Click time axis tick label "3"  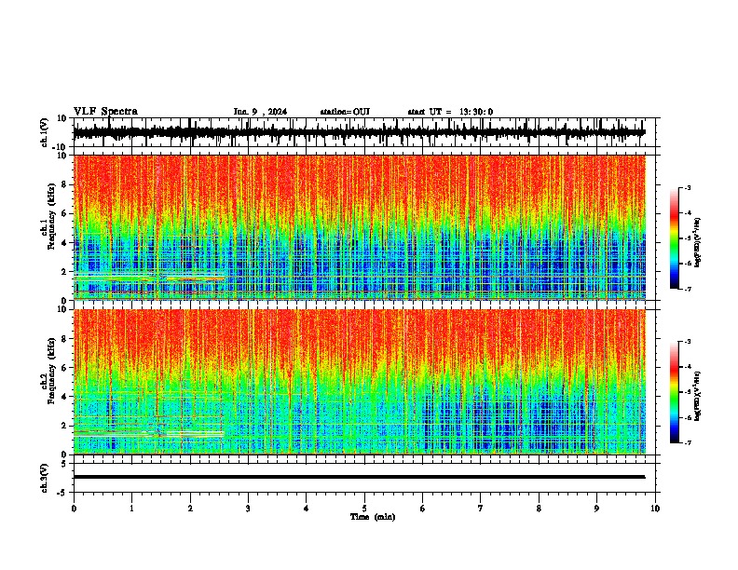pos(248,509)
